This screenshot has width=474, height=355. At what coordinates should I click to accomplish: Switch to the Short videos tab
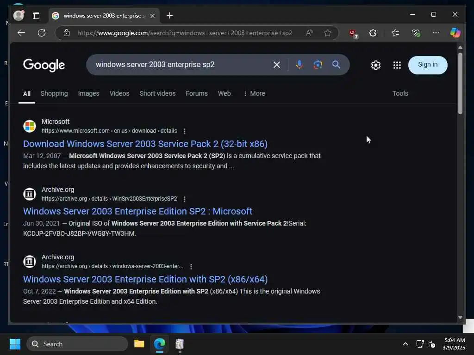point(157,93)
